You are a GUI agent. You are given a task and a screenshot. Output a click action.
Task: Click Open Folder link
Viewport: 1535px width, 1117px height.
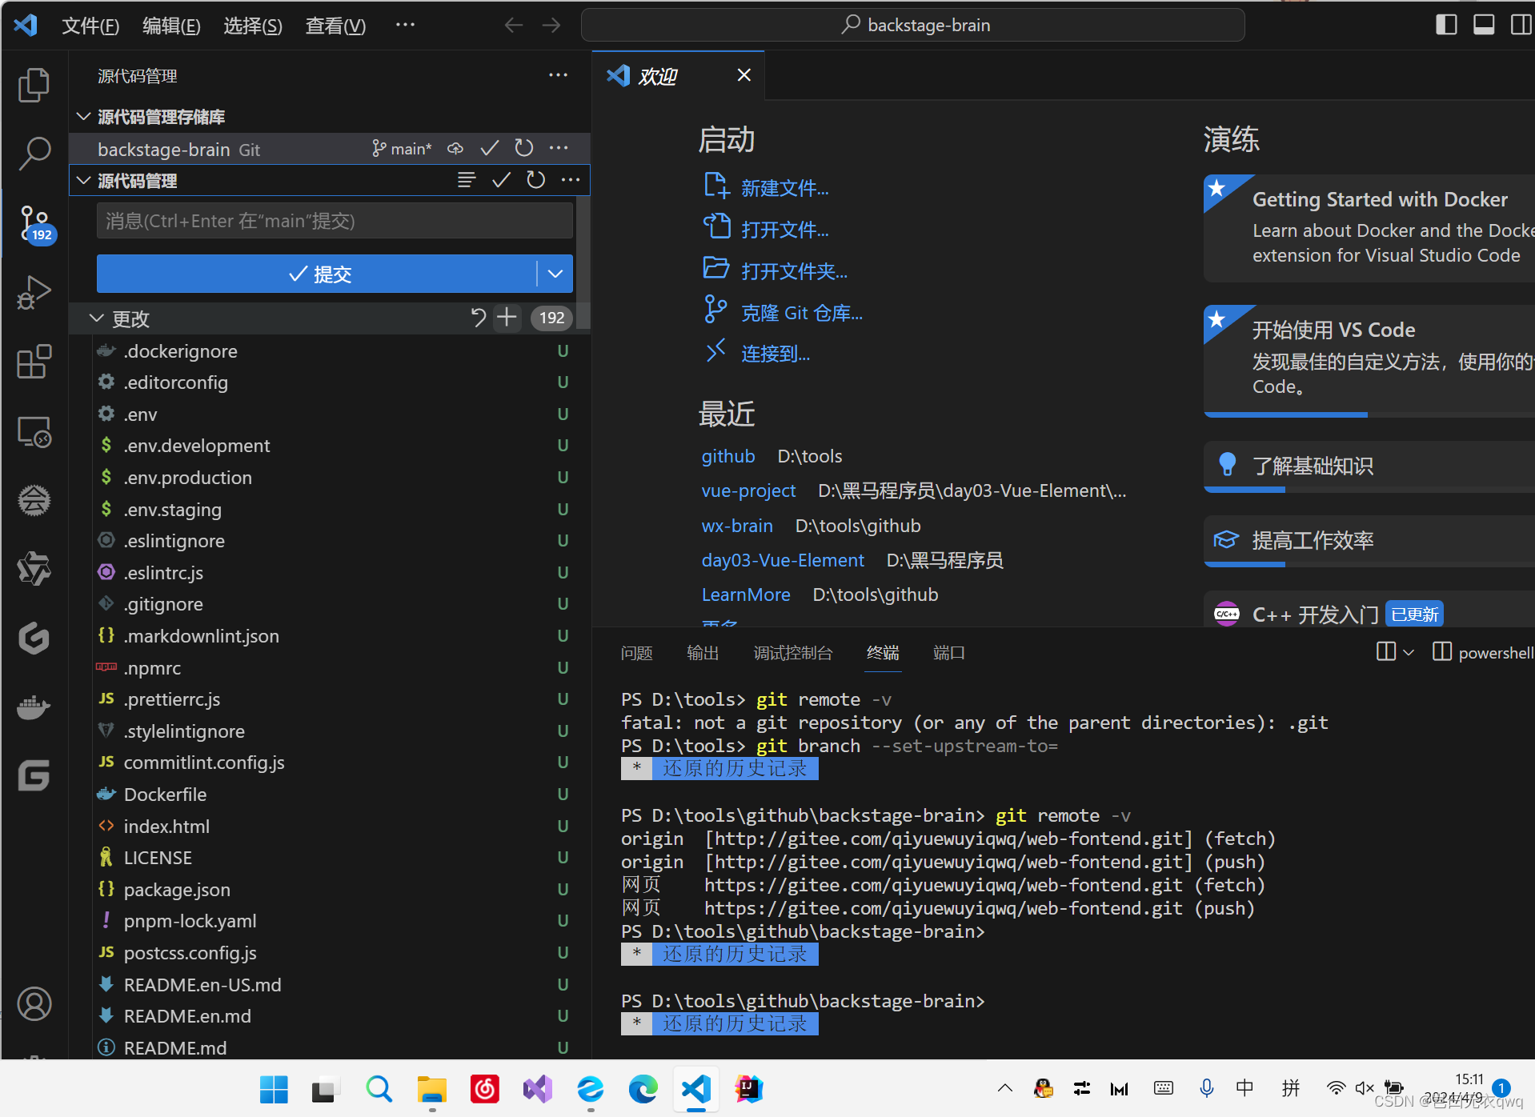(x=794, y=271)
